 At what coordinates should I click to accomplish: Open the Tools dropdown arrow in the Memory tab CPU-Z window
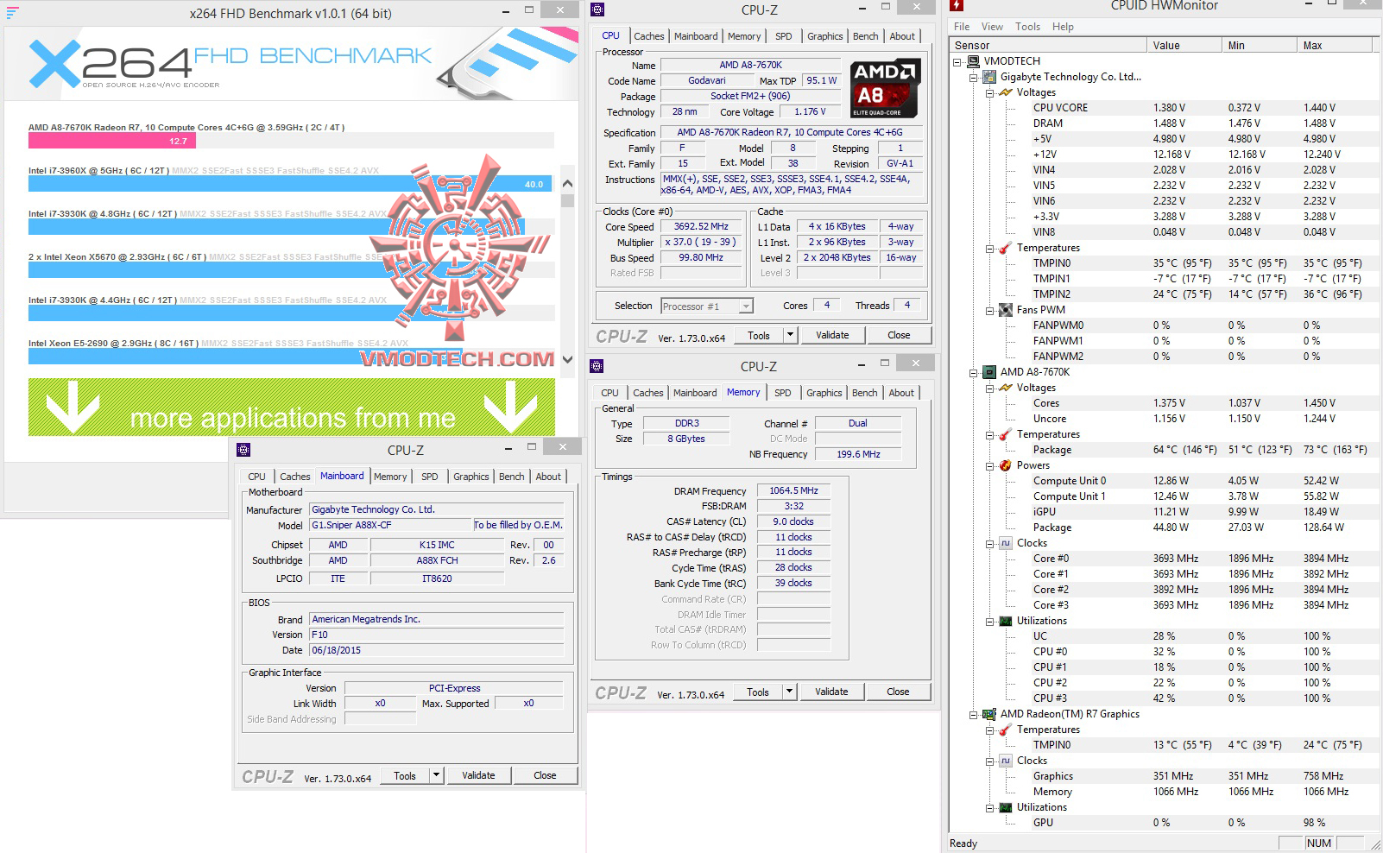(x=789, y=692)
